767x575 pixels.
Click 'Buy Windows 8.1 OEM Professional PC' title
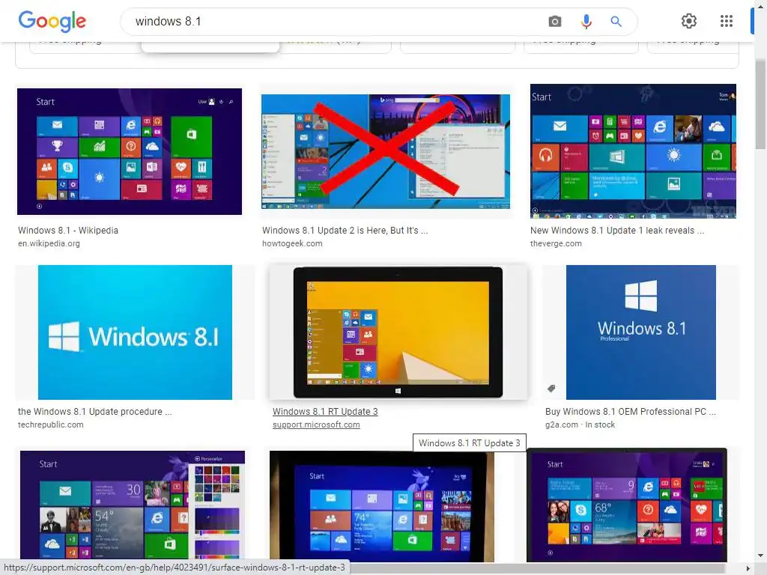[x=631, y=412]
